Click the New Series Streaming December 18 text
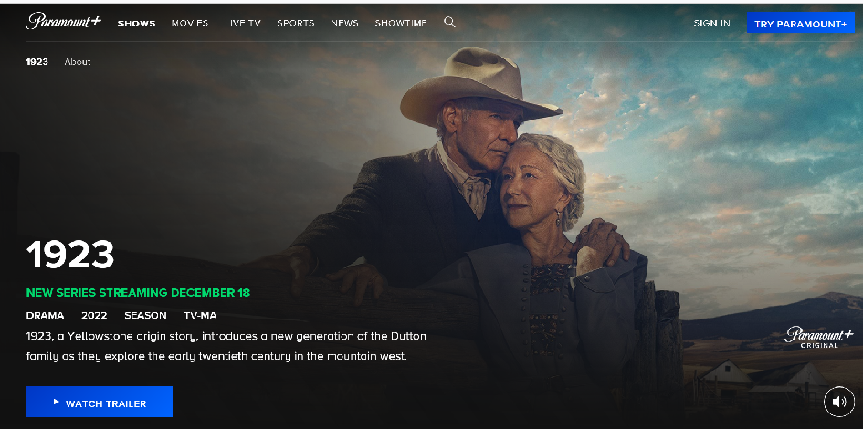The width and height of the screenshot is (863, 429). click(x=138, y=293)
